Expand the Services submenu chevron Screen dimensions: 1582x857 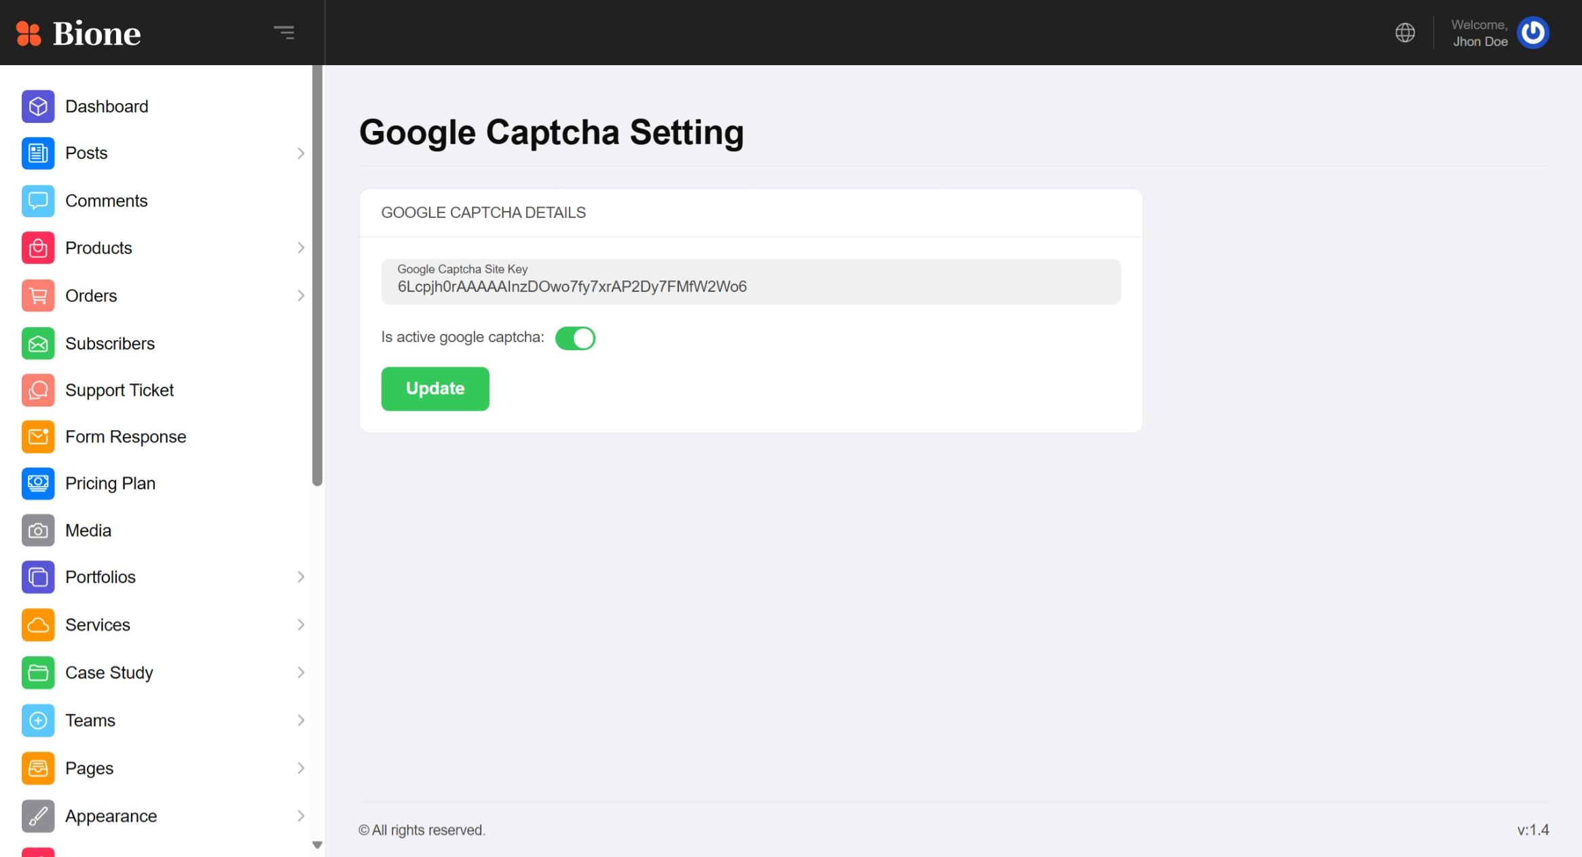[x=301, y=625]
